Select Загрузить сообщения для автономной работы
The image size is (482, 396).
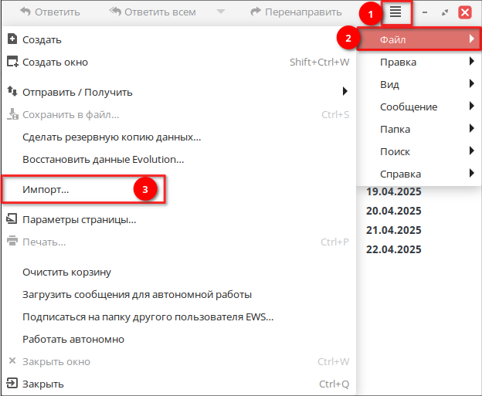click(178, 294)
